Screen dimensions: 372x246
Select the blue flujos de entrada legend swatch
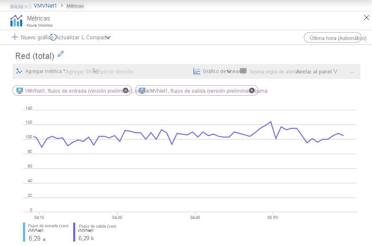24,232
